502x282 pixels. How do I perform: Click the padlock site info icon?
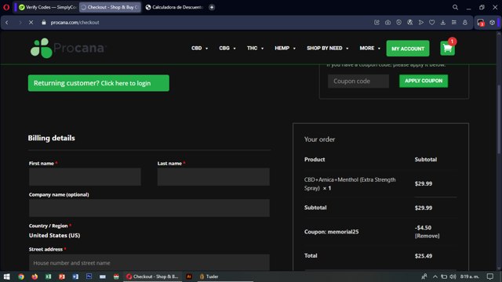point(44,23)
